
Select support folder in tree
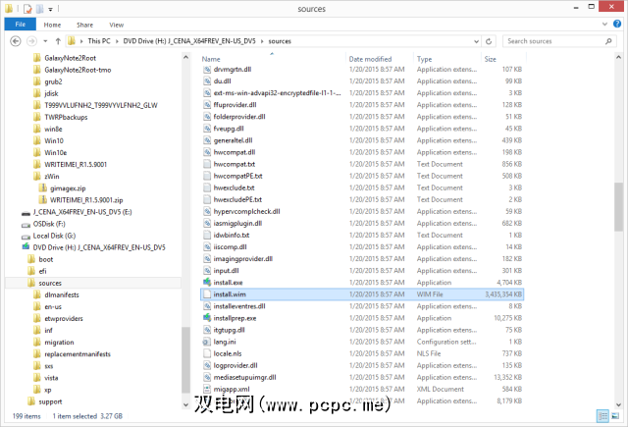pyautogui.click(x=50, y=401)
